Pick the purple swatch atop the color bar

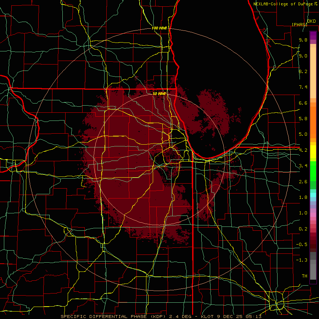pos(313,35)
